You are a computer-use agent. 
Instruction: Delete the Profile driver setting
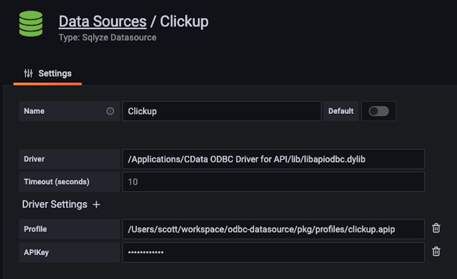coord(436,228)
